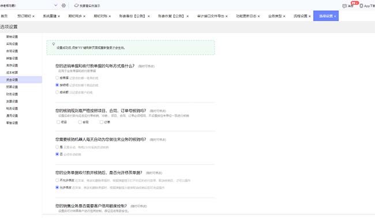Image resolution: width=375 pixels, height=218 pixels.
Task: Open 发票设置 in the left sidebar
Action: [12, 101]
